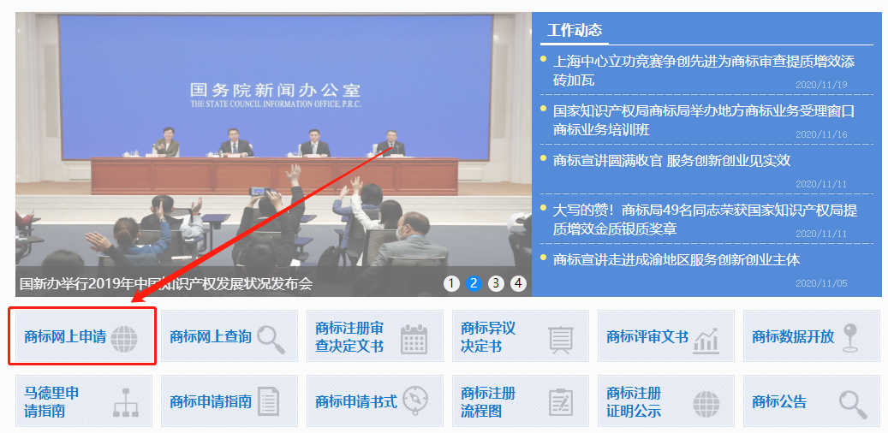
Task: Switch carousel to slide 1
Action: 451,283
